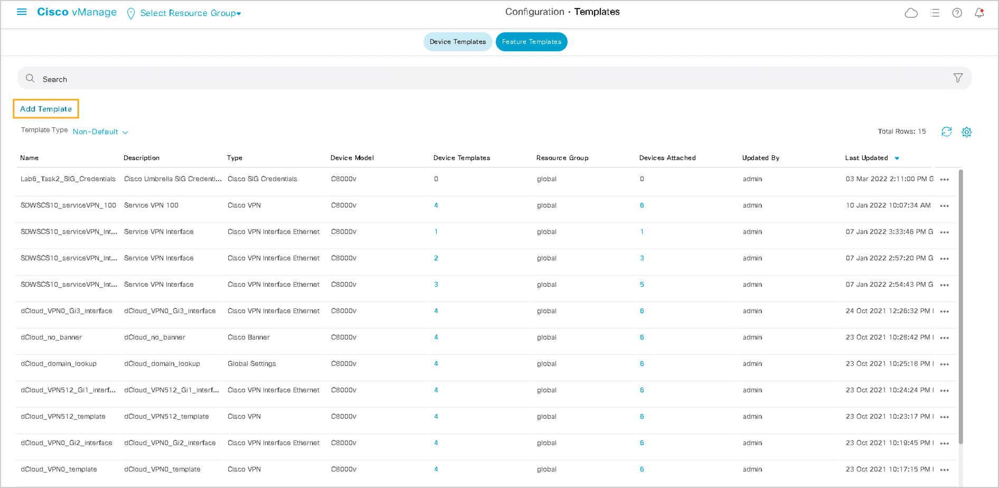Sort by Resource Group column header
999x488 pixels.
tap(562, 158)
